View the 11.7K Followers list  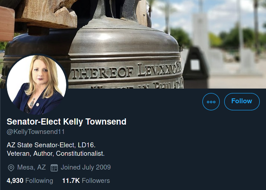pos(86,181)
